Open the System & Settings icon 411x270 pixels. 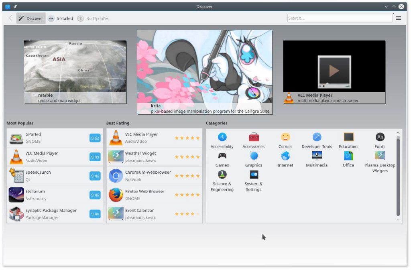[x=254, y=175]
